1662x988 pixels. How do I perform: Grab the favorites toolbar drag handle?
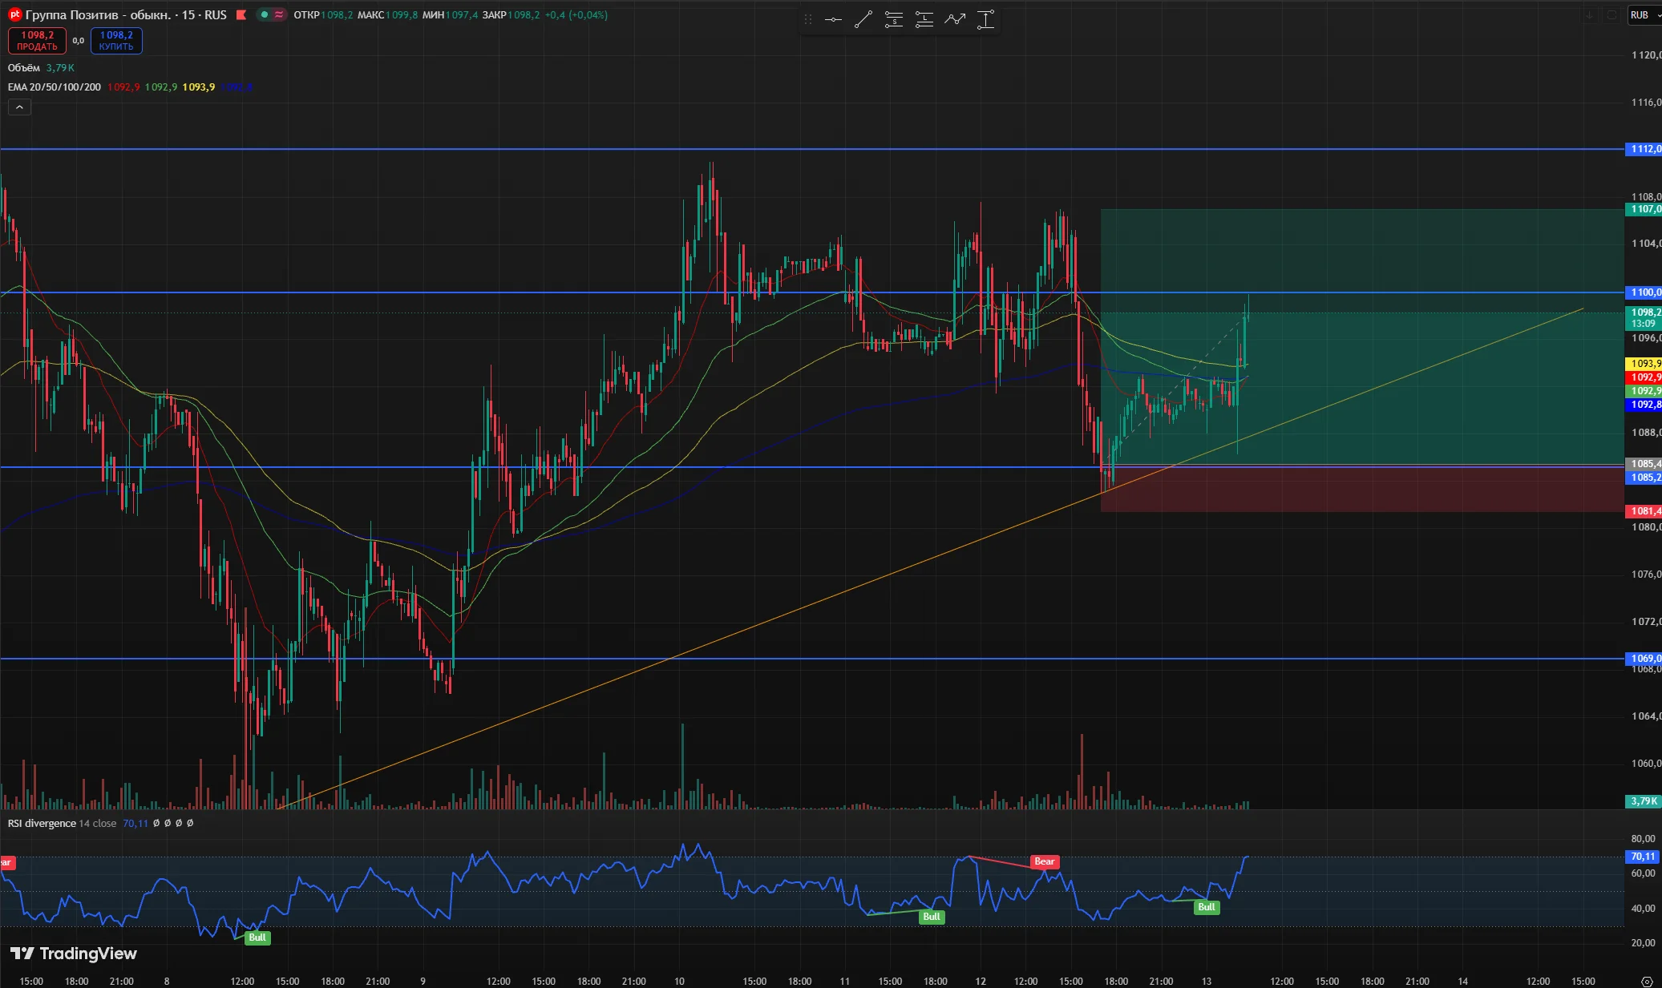coord(808,20)
